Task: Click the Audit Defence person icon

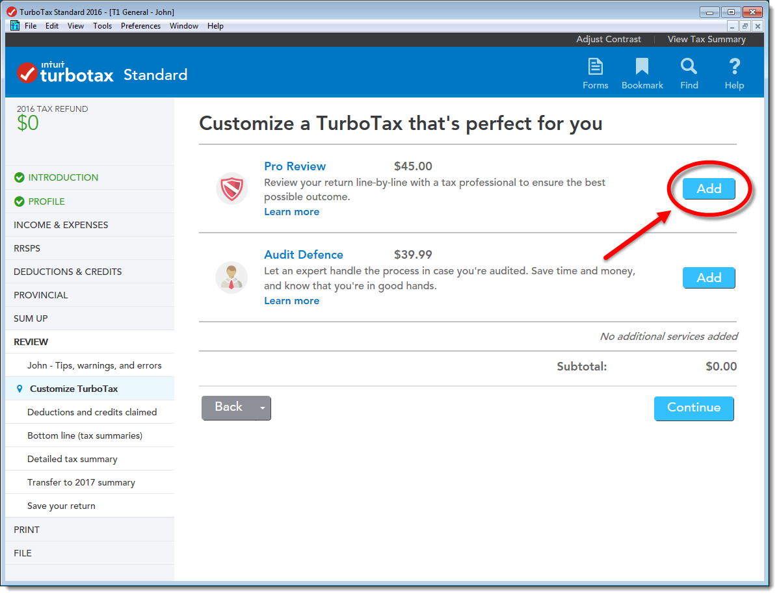Action: (231, 278)
